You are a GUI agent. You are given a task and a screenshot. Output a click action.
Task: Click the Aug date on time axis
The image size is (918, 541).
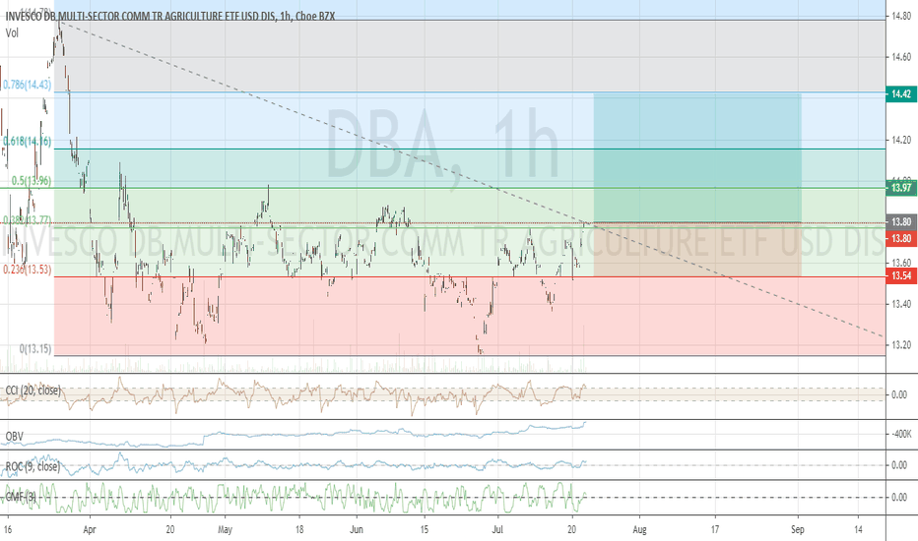point(640,530)
